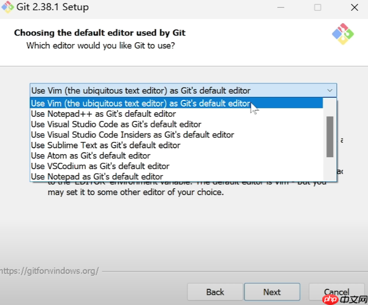Pick Visual Studio Code as default editor

pyautogui.click(x=177, y=124)
